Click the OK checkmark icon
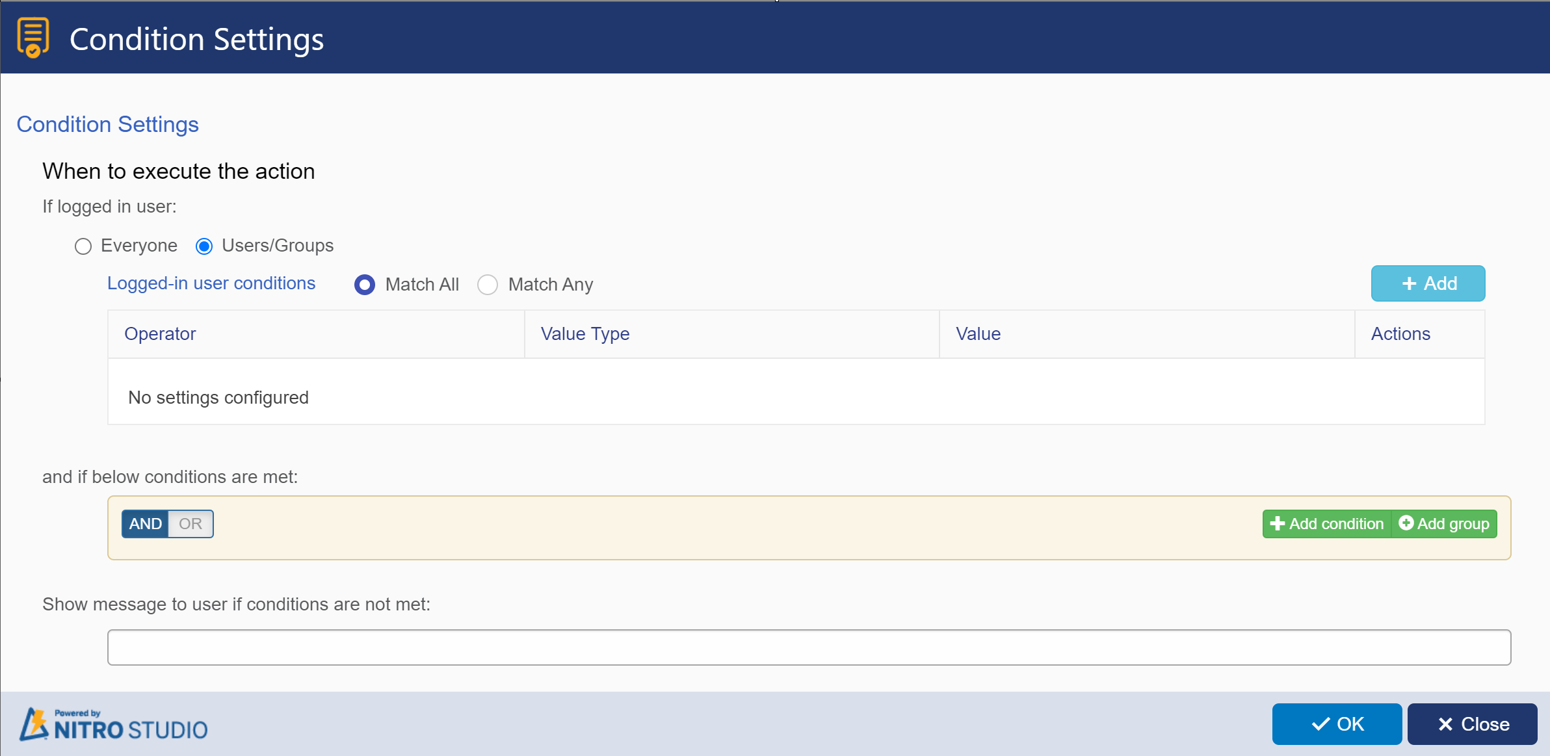 1319,724
